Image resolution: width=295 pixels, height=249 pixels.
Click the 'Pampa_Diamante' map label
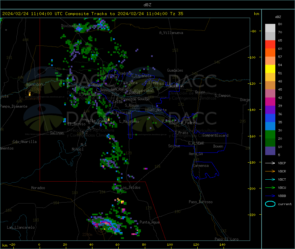pyautogui.click(x=14, y=106)
